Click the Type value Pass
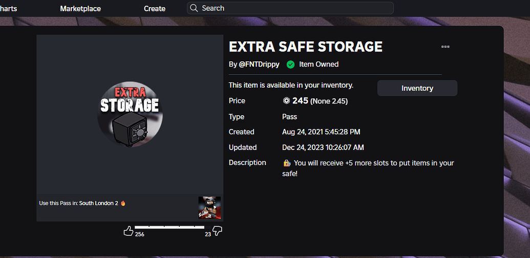 point(290,117)
